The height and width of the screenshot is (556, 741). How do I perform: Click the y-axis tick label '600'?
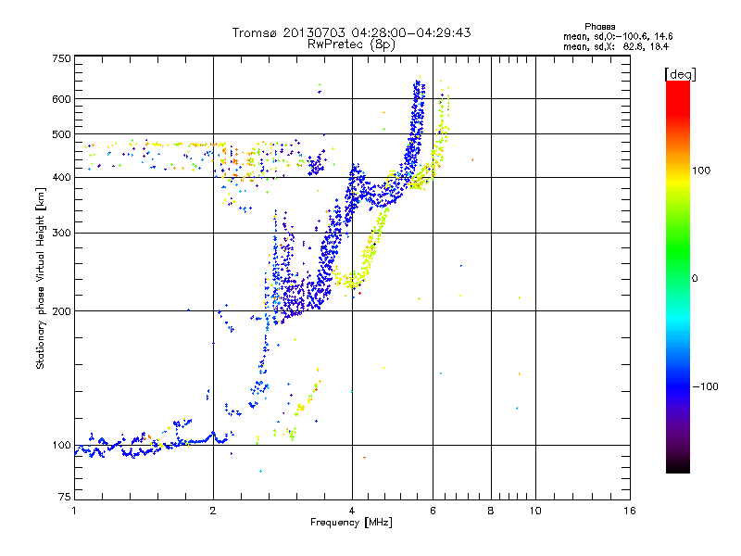click(61, 99)
